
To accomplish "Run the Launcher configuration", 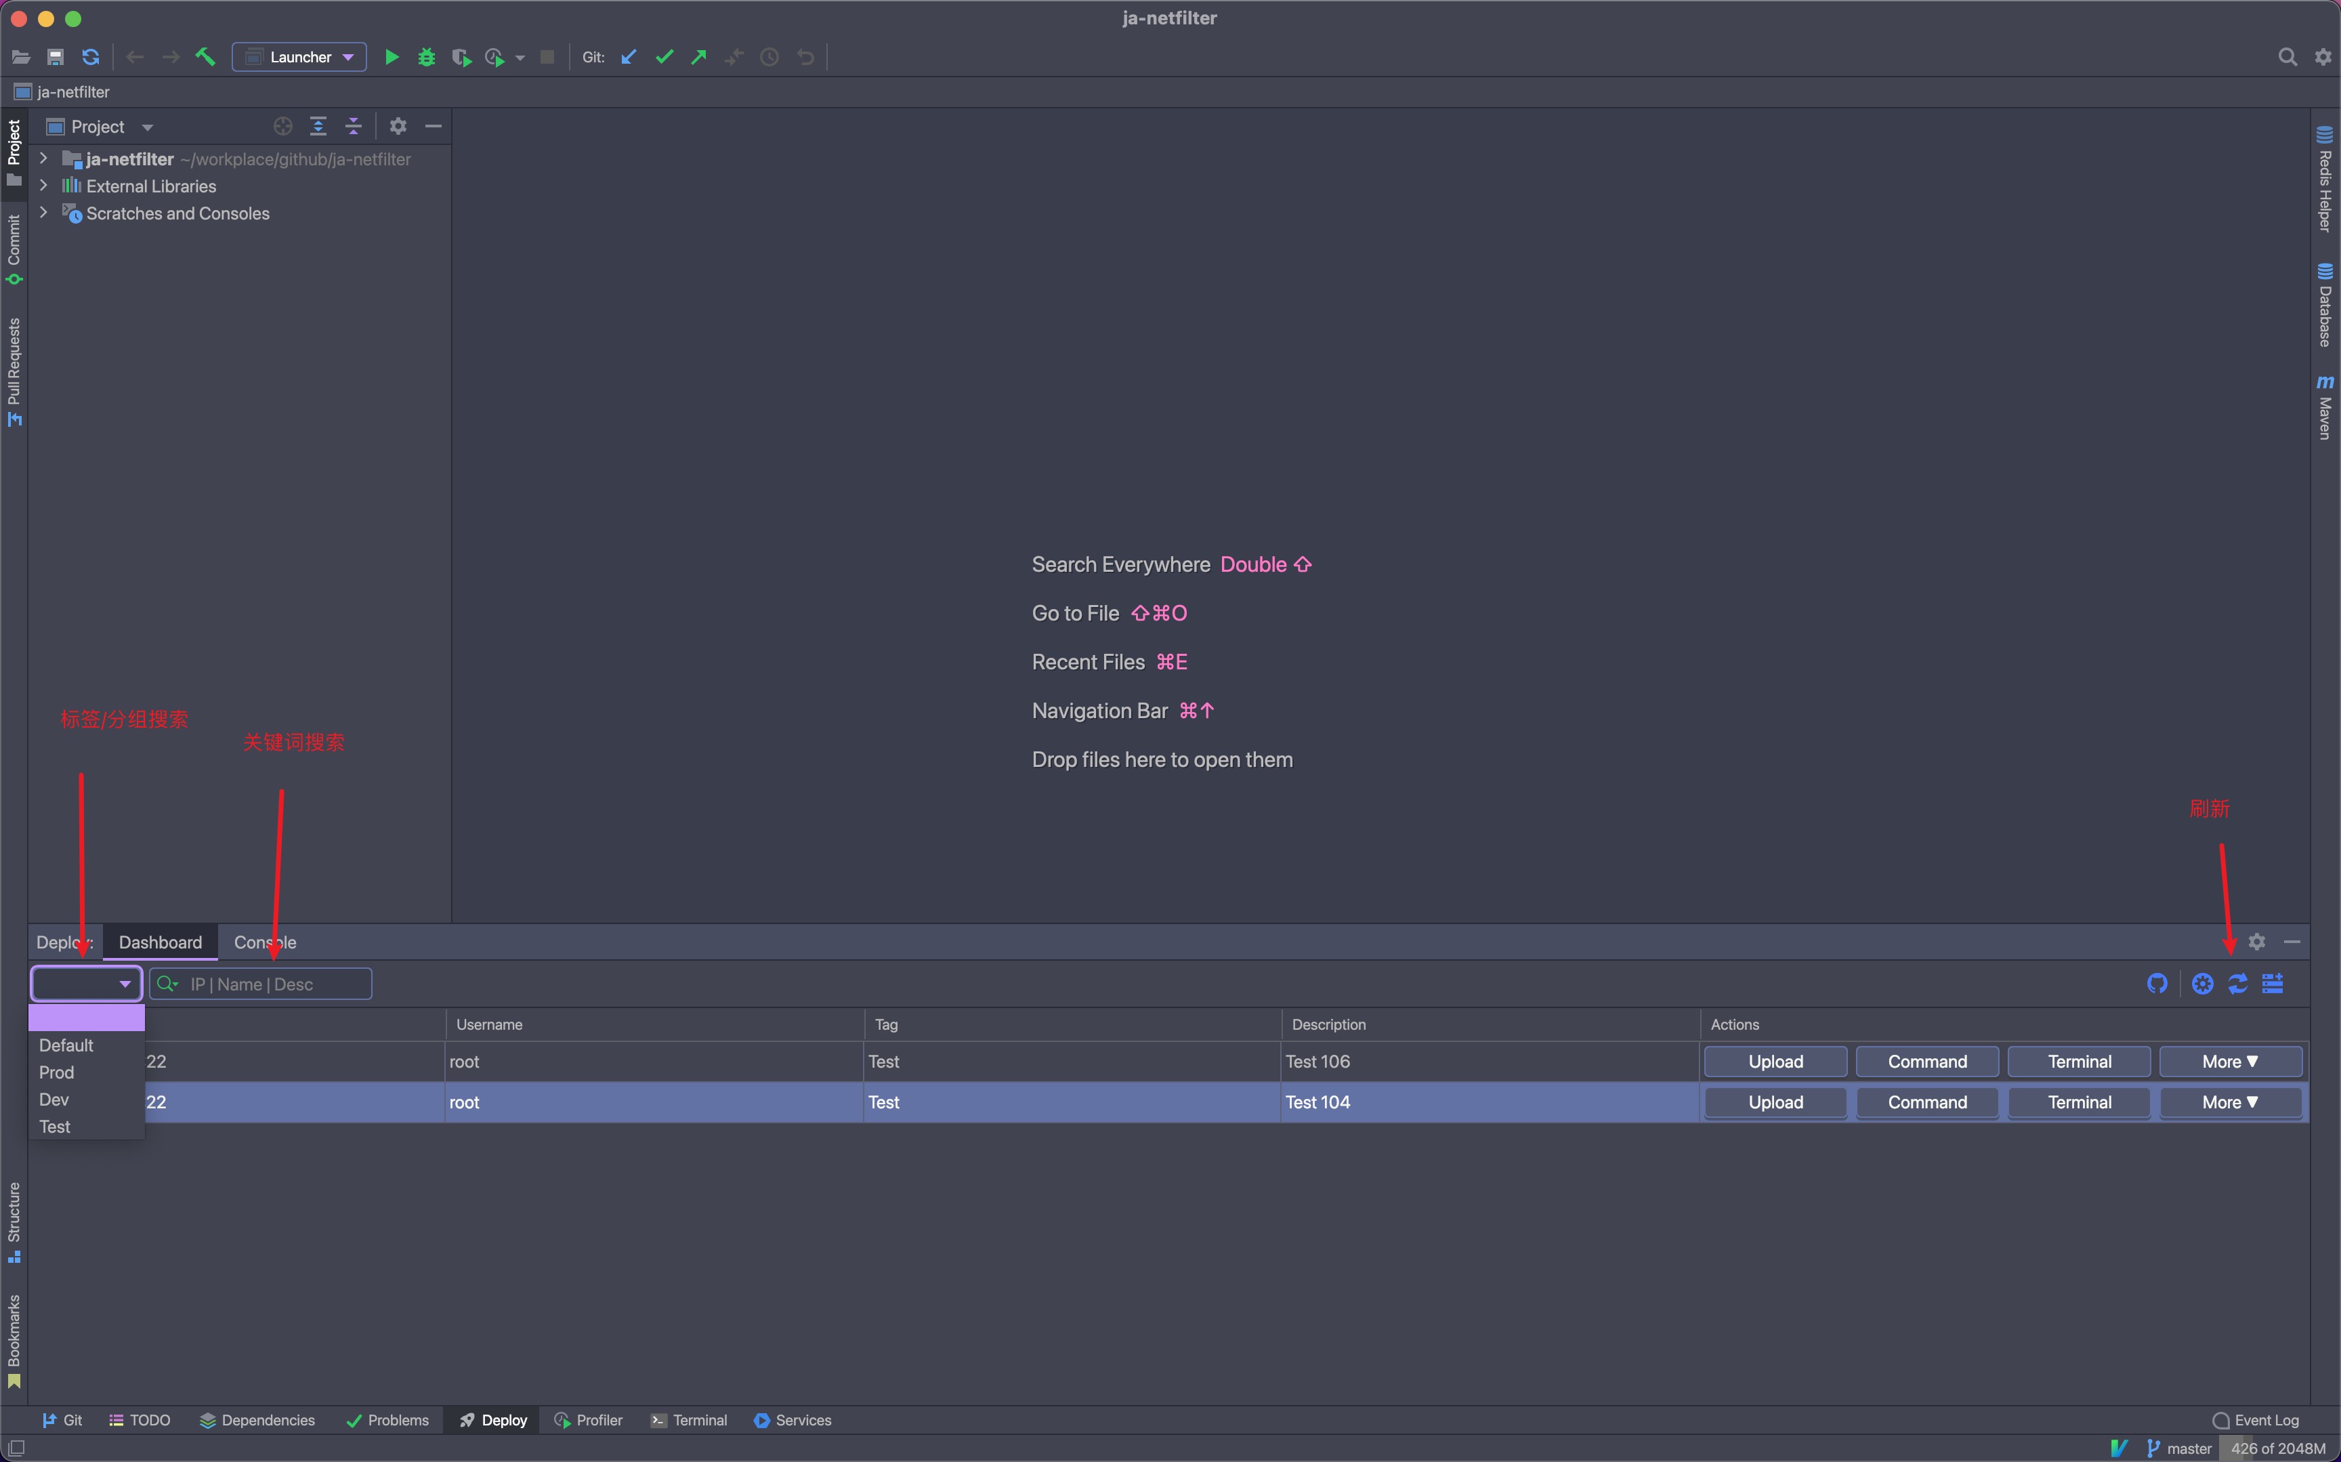I will 392,57.
